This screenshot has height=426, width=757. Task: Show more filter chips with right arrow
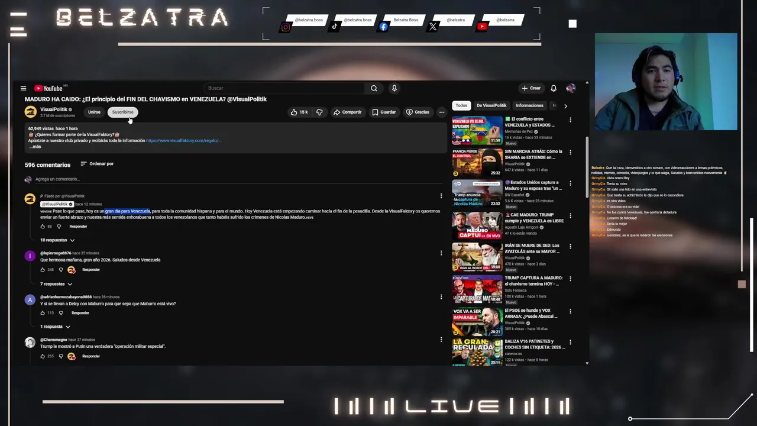pos(565,106)
